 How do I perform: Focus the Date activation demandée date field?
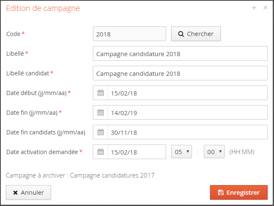tap(136, 152)
